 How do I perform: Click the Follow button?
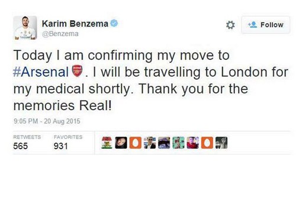pos(266,25)
